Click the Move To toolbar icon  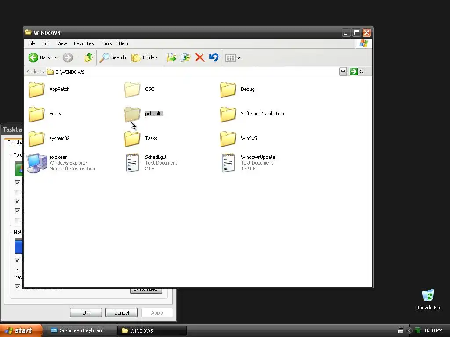(172, 57)
